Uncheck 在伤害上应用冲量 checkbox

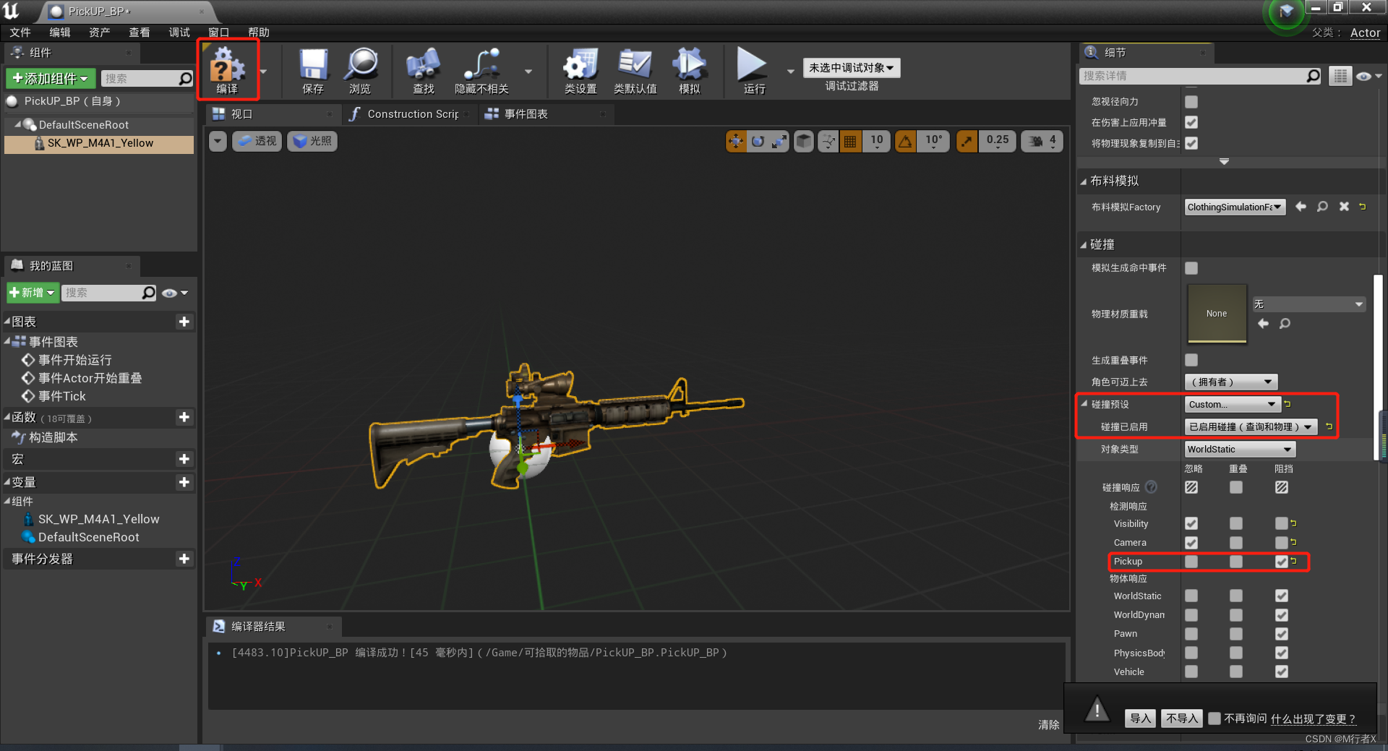[x=1191, y=123]
